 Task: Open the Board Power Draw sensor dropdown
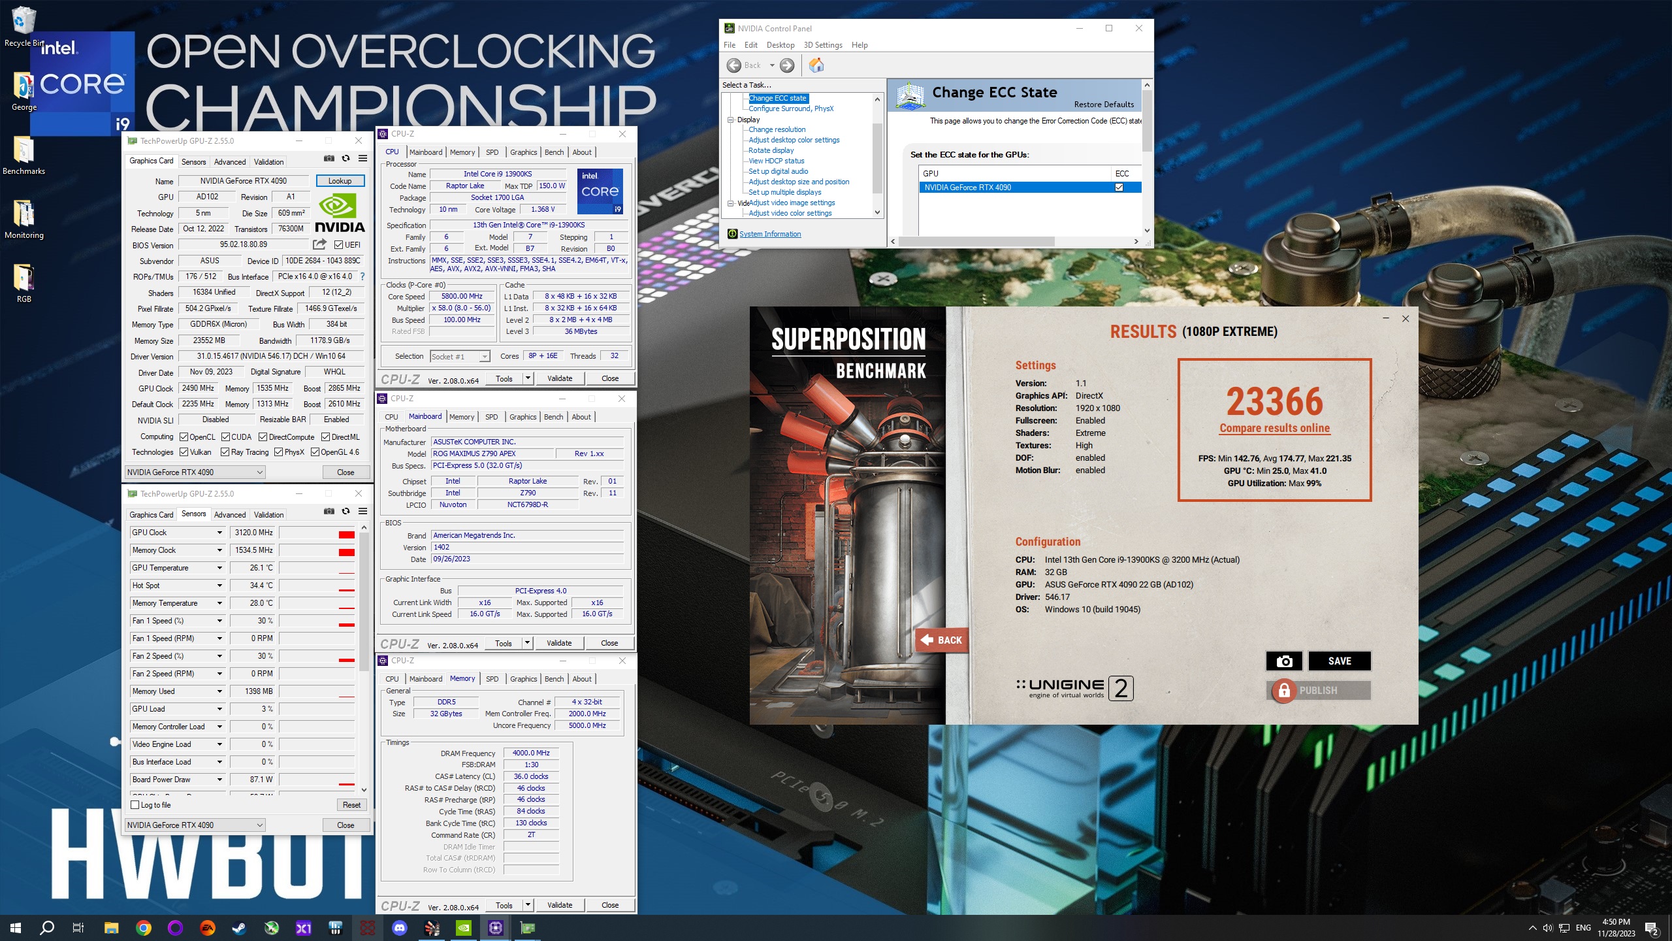click(x=219, y=780)
